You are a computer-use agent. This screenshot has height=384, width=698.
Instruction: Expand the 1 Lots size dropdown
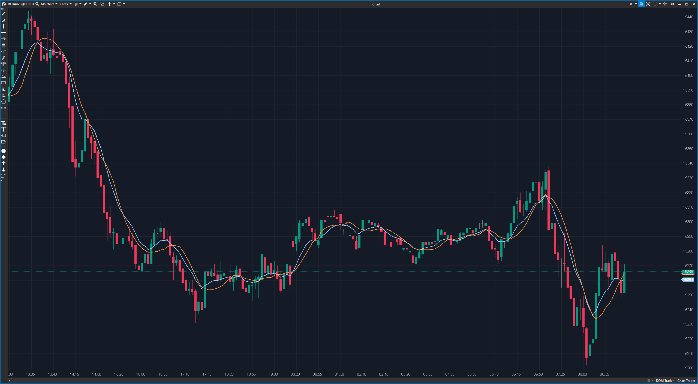pos(65,4)
